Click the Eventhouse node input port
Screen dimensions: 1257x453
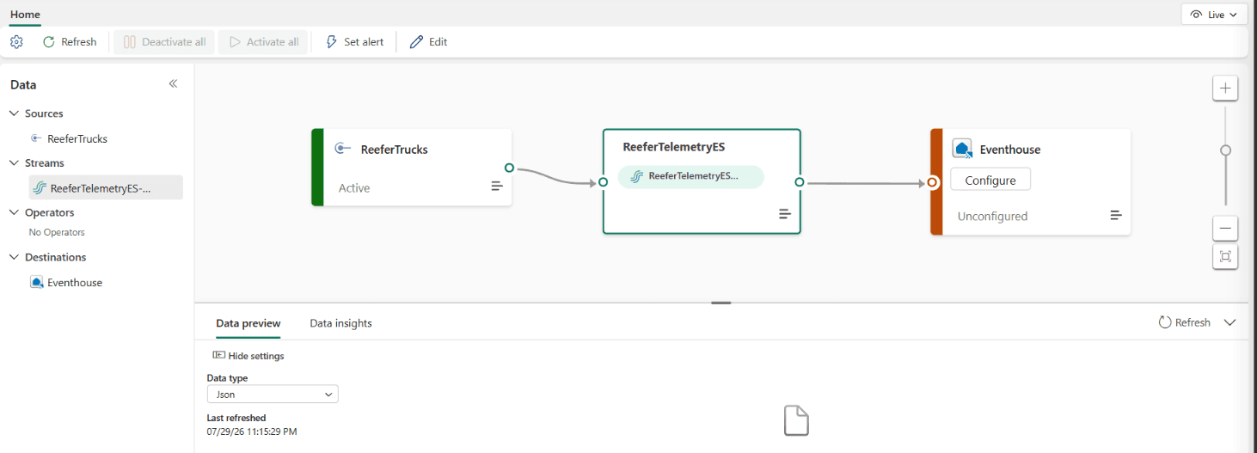pyautogui.click(x=932, y=182)
